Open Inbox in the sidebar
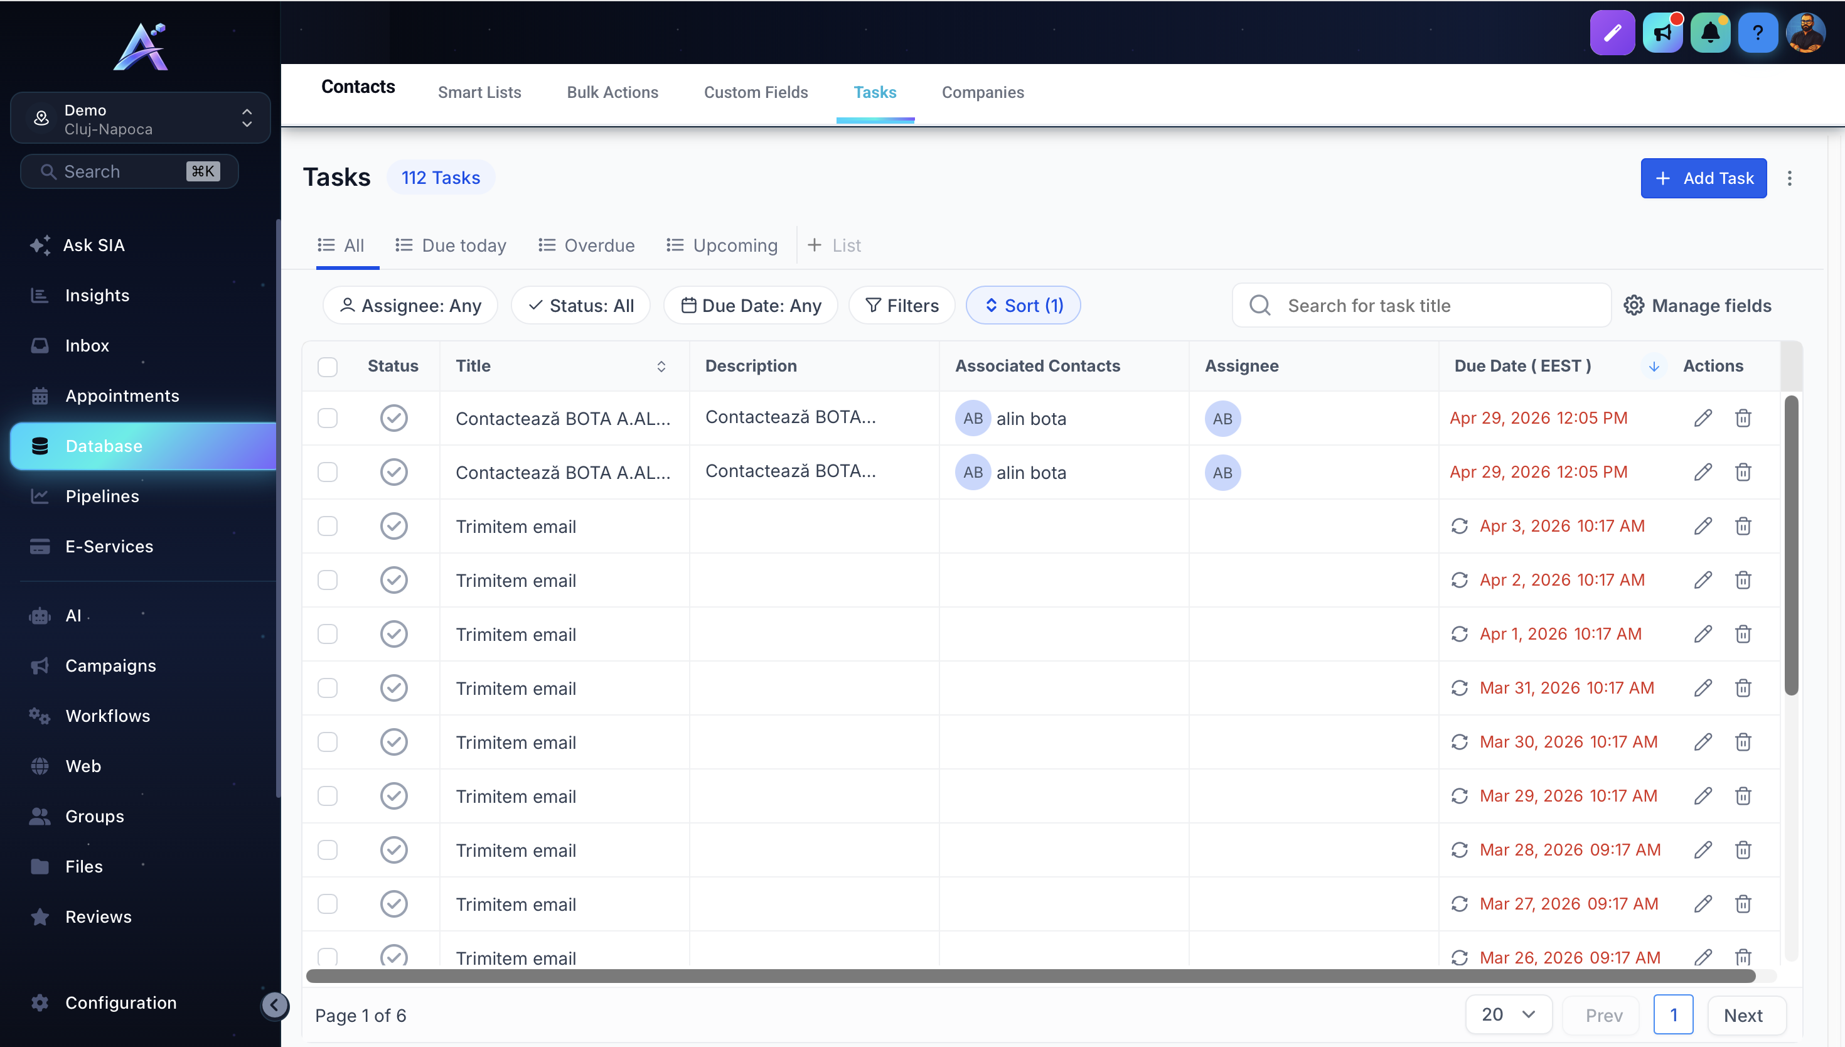 tap(87, 346)
